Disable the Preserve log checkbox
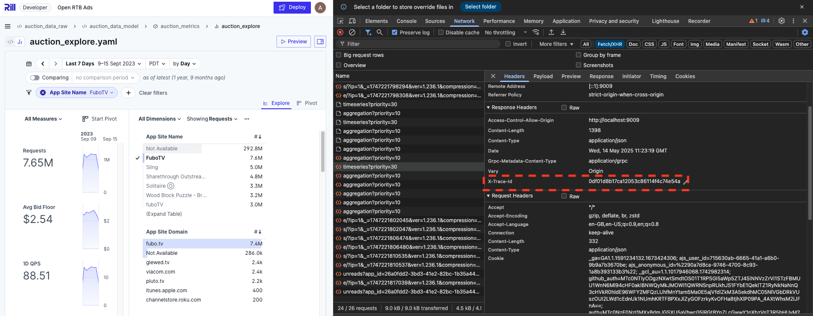 395,32
